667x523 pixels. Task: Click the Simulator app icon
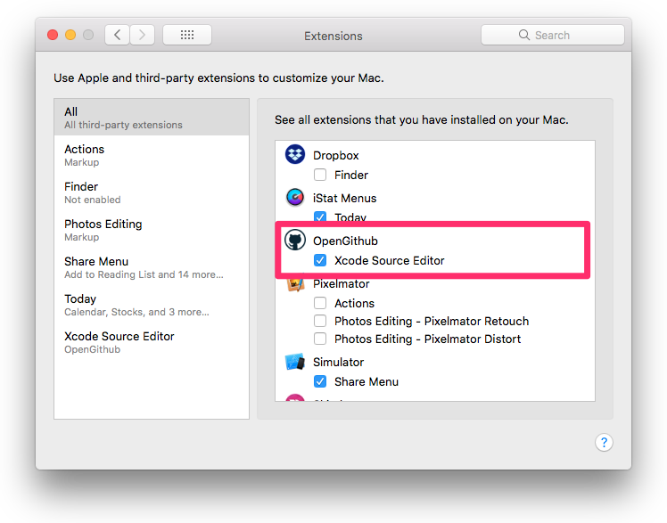(295, 362)
